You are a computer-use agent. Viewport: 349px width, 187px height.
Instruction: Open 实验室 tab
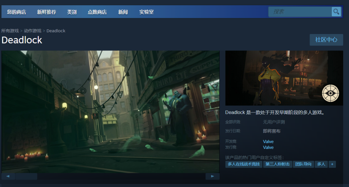coord(146,12)
